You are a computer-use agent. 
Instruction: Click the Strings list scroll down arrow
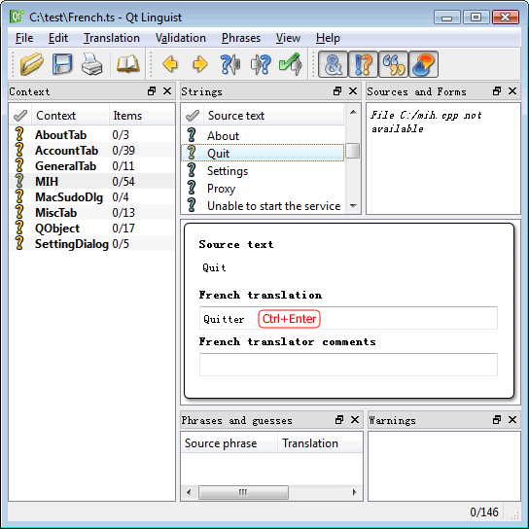[353, 206]
